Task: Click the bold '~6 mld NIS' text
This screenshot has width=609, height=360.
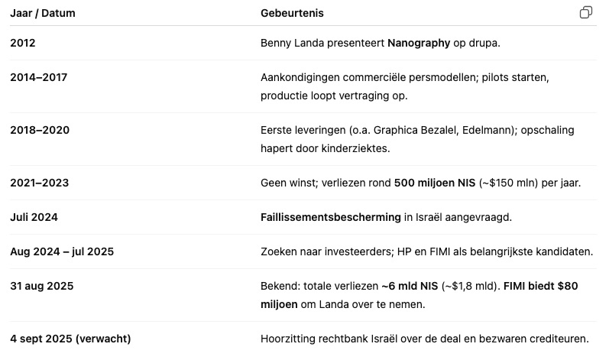Action: 410,286
